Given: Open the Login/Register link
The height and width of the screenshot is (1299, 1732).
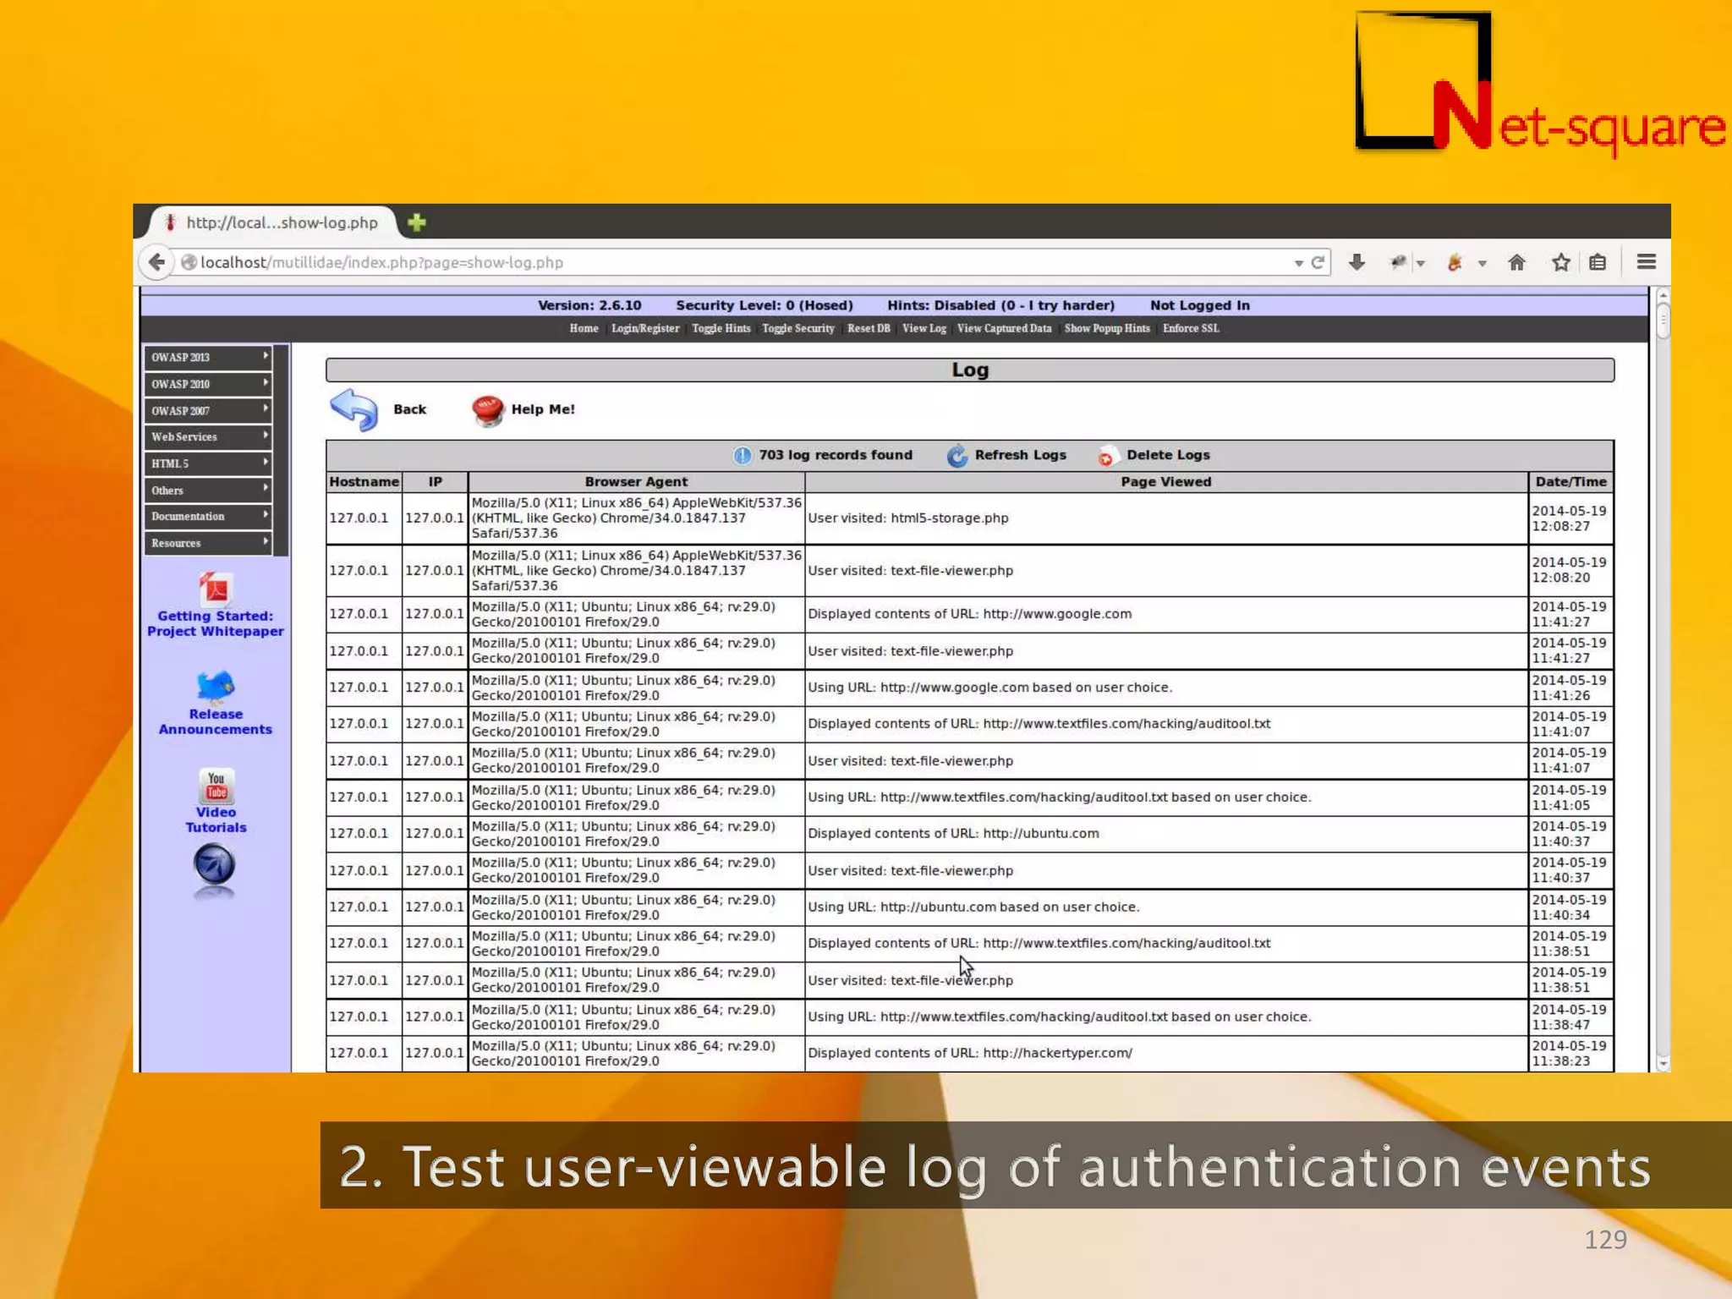Looking at the screenshot, I should [x=644, y=328].
